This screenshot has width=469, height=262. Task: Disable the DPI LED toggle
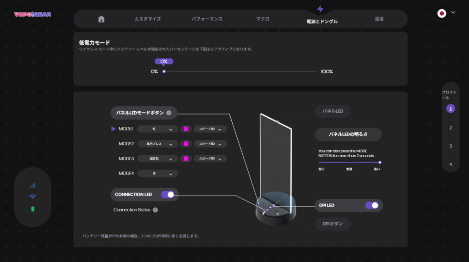point(372,205)
